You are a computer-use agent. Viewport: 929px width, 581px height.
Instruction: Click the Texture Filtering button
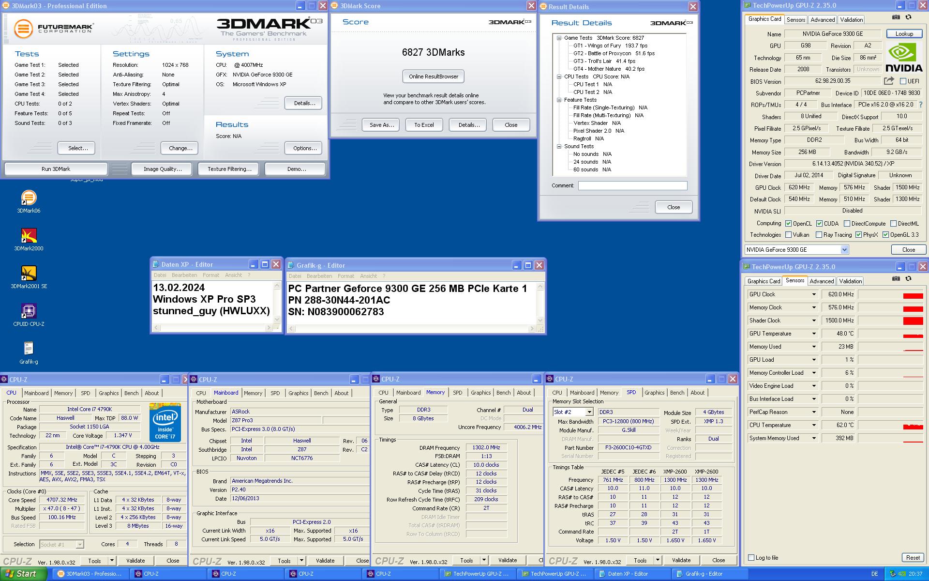click(x=229, y=169)
